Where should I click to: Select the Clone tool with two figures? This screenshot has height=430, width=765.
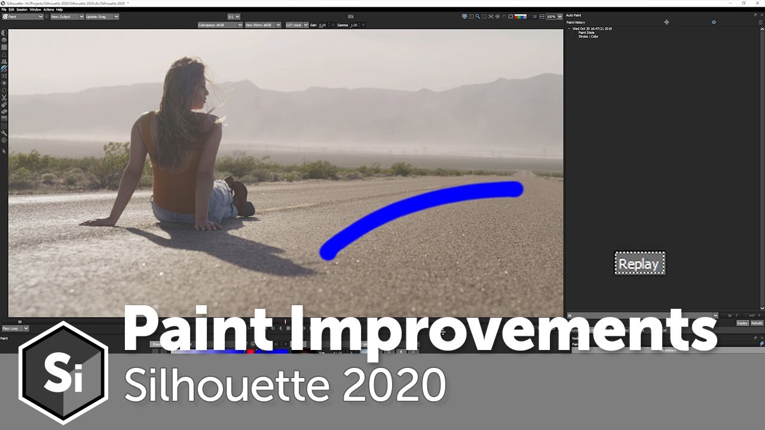[x=4, y=61]
